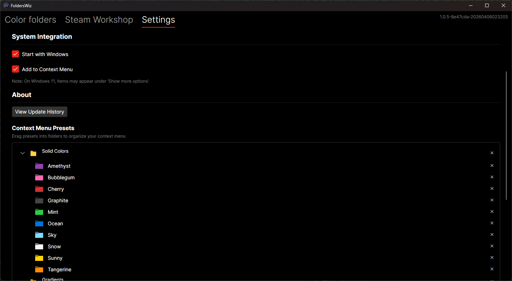Viewport: 512px width, 281px height.
Task: Click the purple Amethyst folder icon
Action: pyautogui.click(x=39, y=166)
